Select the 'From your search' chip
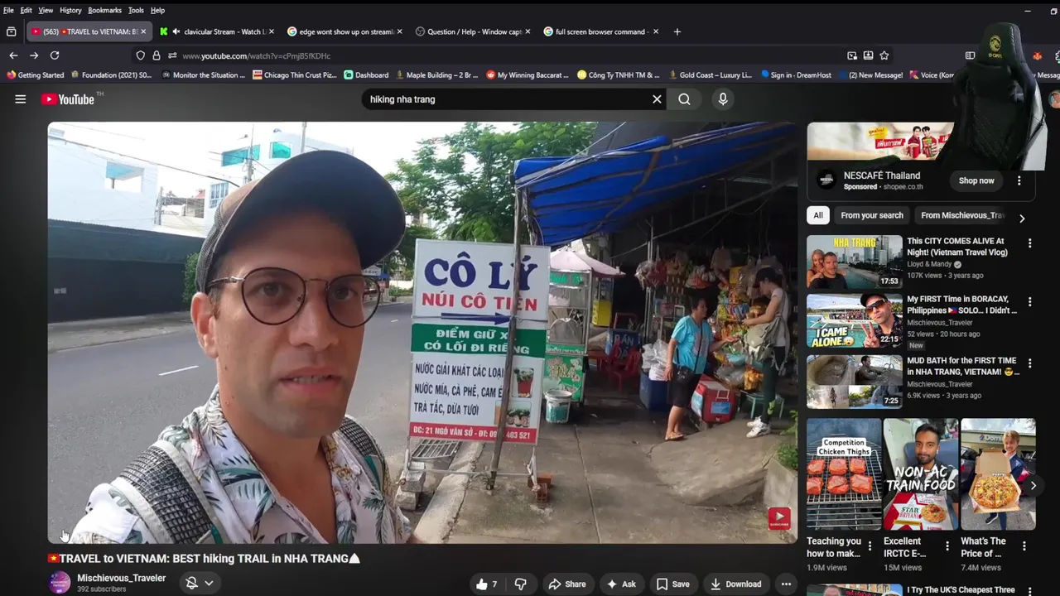The height and width of the screenshot is (596, 1060). (872, 215)
